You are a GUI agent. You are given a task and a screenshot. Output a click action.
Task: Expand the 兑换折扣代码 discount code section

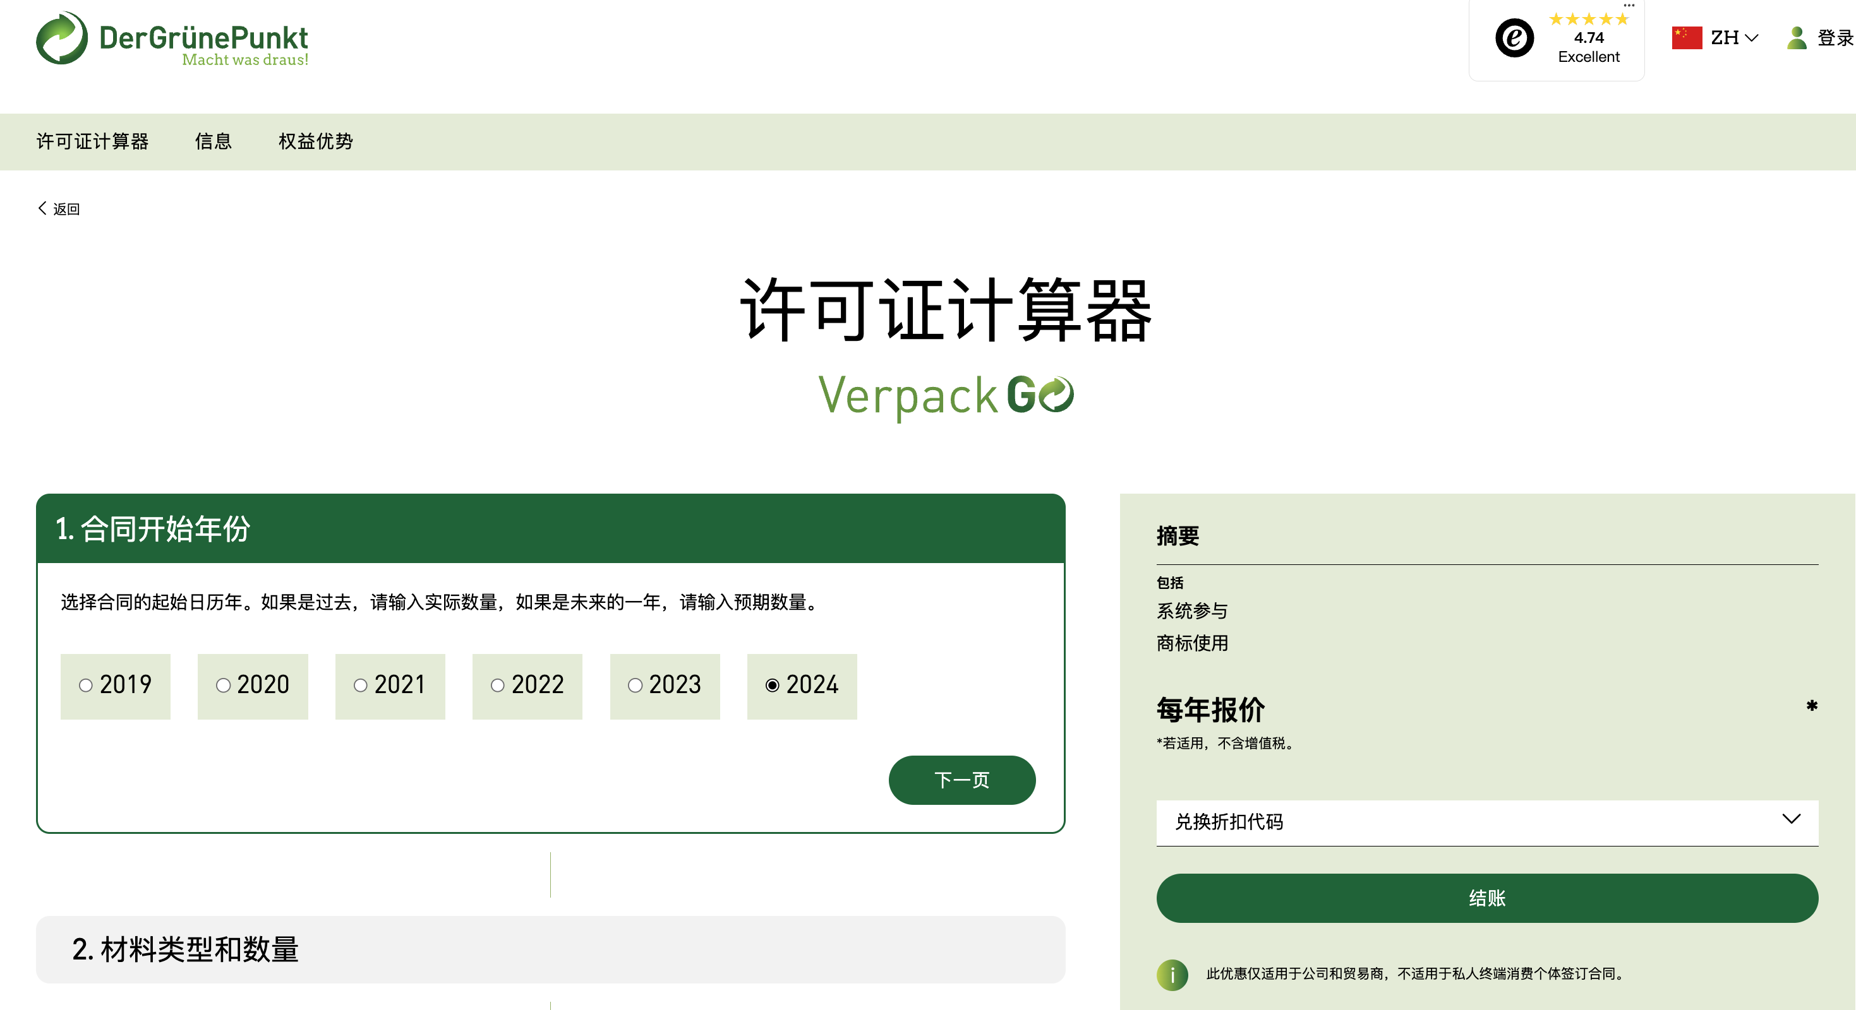click(1487, 822)
